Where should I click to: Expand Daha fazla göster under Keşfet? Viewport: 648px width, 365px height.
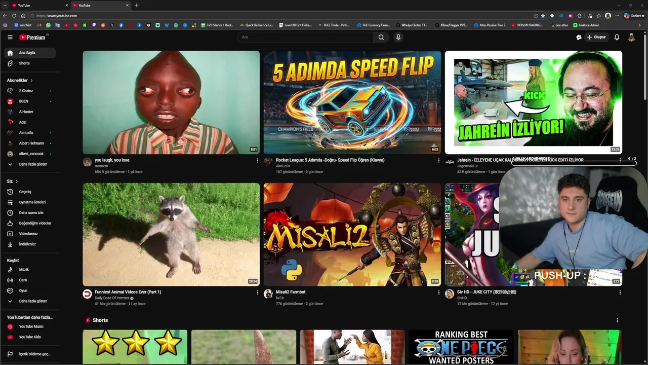click(30, 301)
